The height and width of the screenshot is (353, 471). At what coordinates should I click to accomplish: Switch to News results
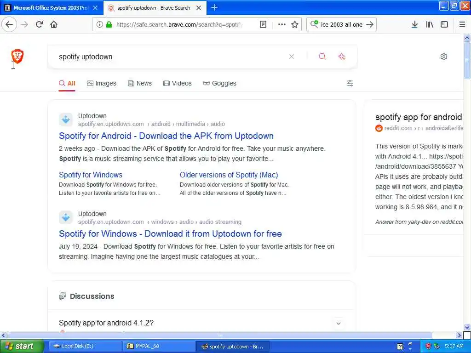click(x=140, y=83)
